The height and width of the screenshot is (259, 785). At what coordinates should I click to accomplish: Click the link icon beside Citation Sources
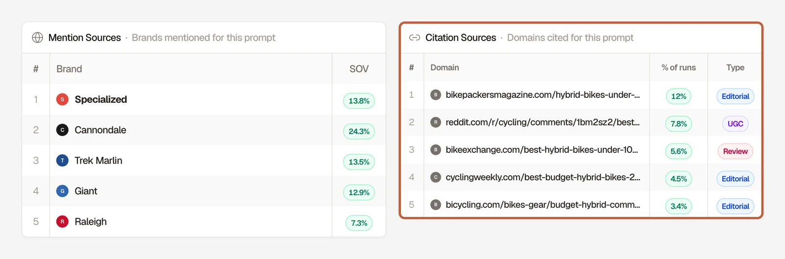pyautogui.click(x=415, y=38)
